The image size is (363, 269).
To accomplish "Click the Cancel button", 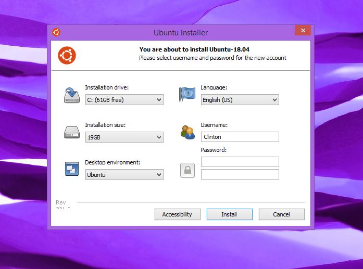I will click(x=282, y=214).
